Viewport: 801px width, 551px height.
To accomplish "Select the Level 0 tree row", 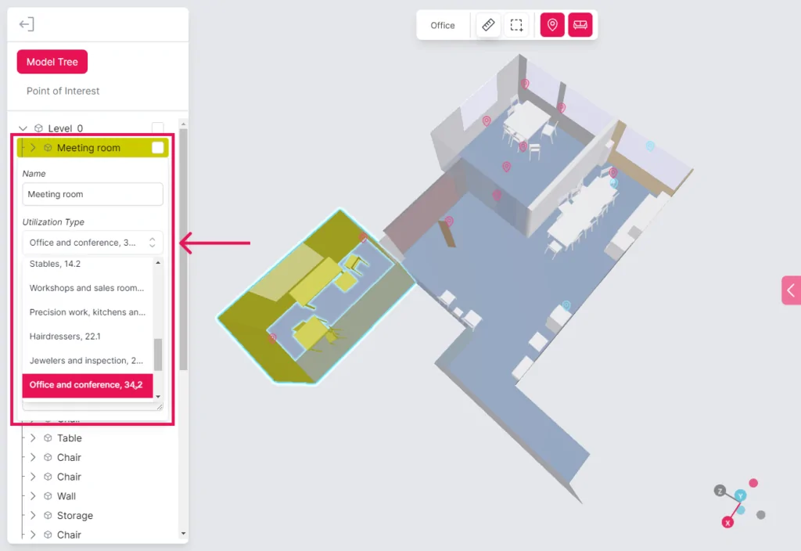I will [92, 128].
